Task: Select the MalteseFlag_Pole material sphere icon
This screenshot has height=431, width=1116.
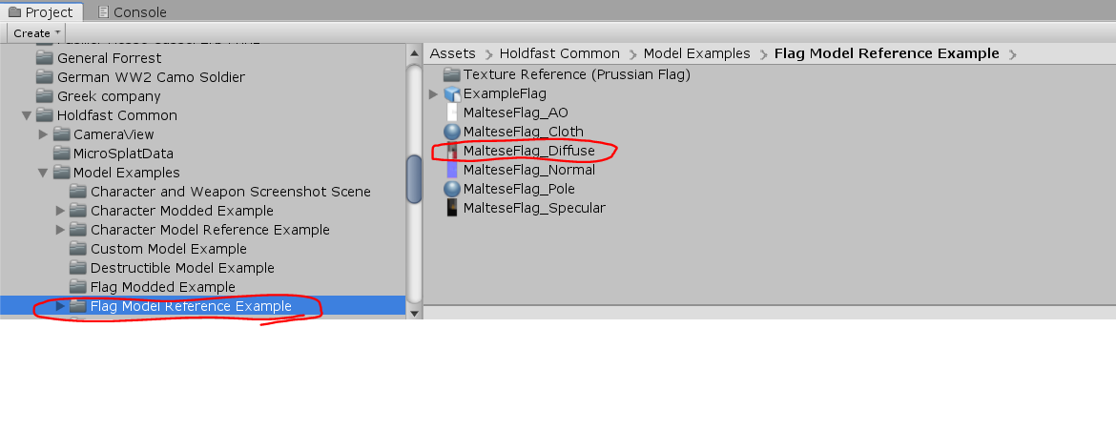Action: coord(452,189)
